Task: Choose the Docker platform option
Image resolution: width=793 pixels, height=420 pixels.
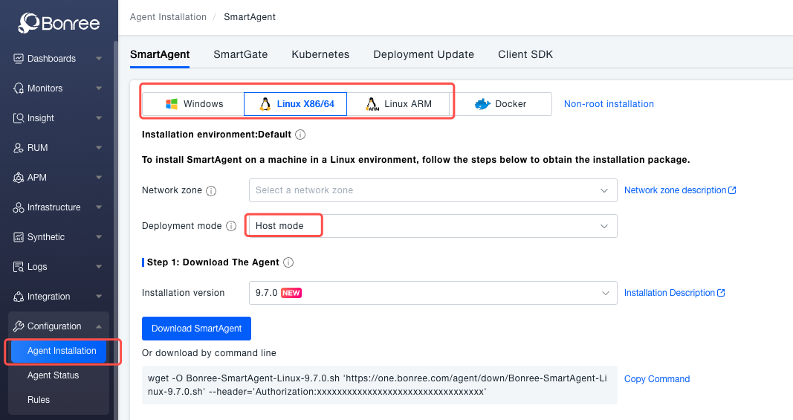Action: click(502, 104)
